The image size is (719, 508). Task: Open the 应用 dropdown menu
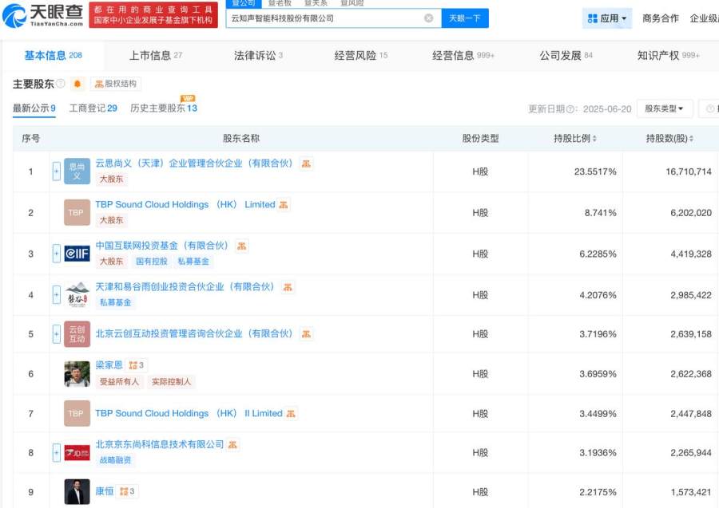click(607, 18)
